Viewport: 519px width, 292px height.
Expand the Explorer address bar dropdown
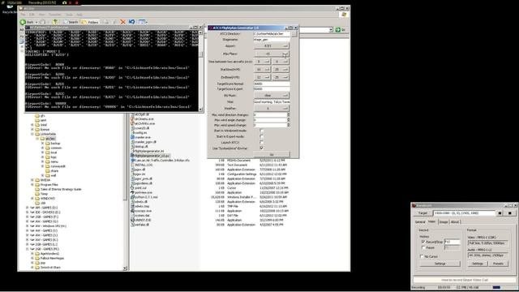click(331, 30)
